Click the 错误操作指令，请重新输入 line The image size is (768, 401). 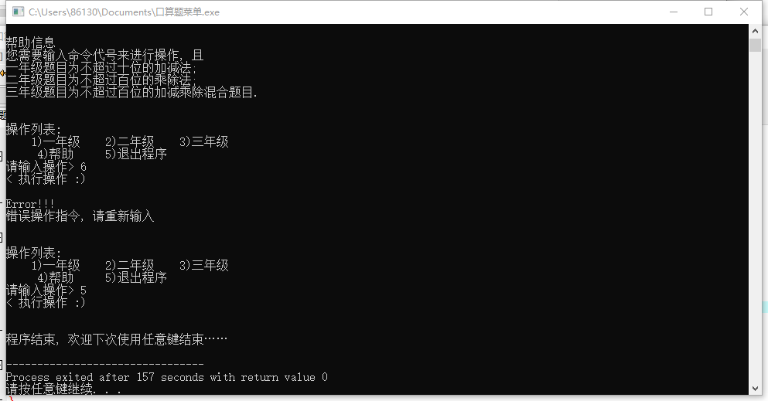(80, 216)
